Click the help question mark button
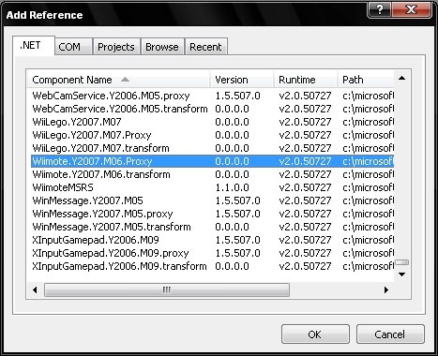 pos(380,10)
